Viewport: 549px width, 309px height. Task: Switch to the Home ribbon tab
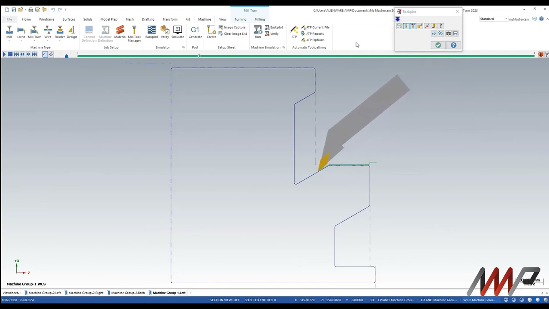pyautogui.click(x=26, y=19)
